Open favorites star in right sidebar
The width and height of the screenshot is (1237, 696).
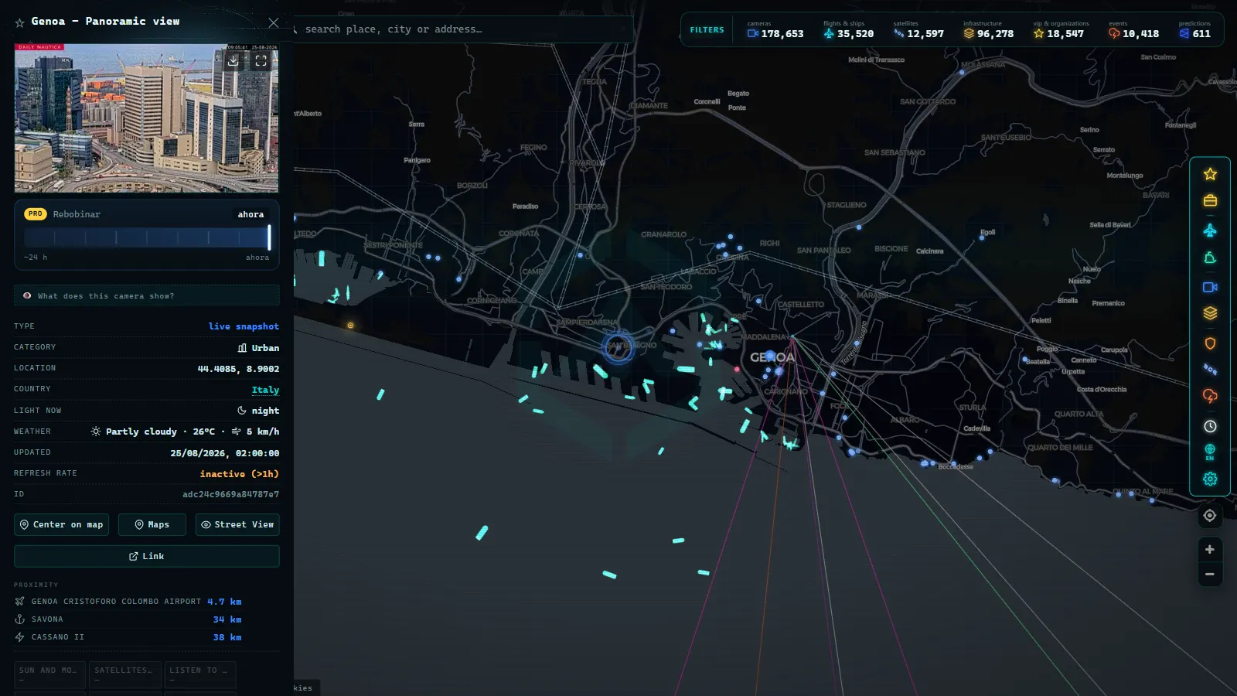coord(1210,175)
